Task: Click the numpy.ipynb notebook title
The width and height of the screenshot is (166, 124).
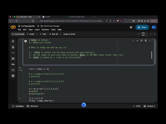Action: coord(28,26)
